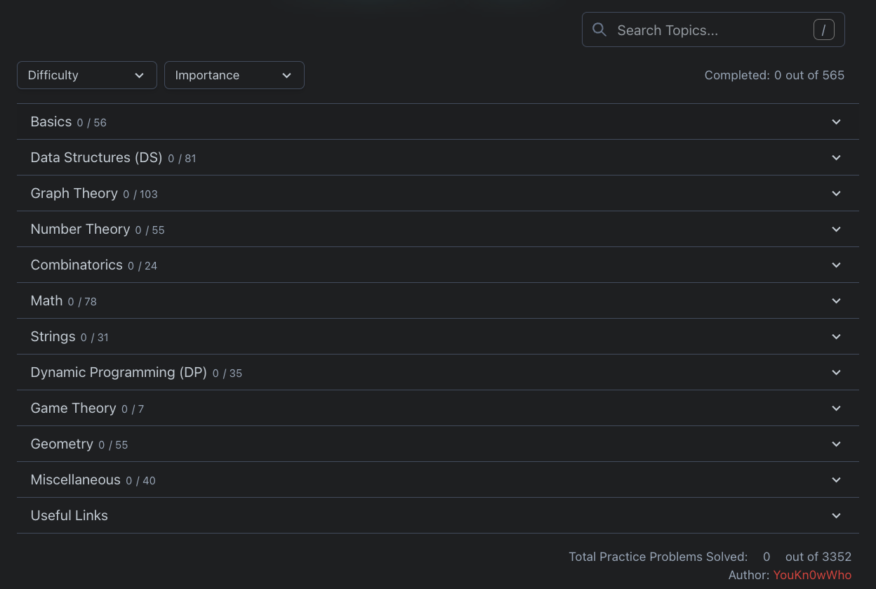This screenshot has width=876, height=589.
Task: Expand the Basics section chevron
Action: click(x=836, y=122)
